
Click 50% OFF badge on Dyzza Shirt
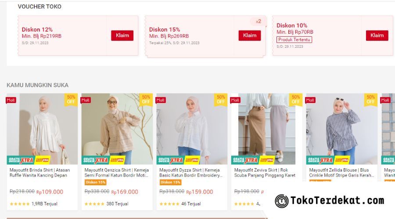click(221, 99)
